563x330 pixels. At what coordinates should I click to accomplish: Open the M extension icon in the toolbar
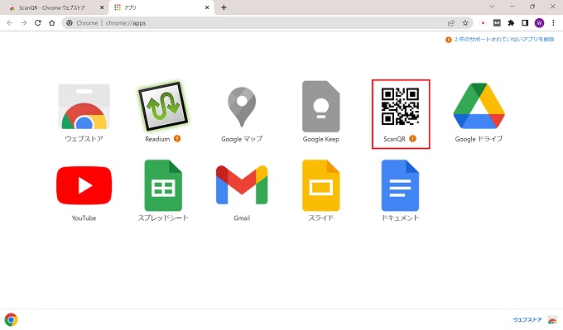(497, 23)
